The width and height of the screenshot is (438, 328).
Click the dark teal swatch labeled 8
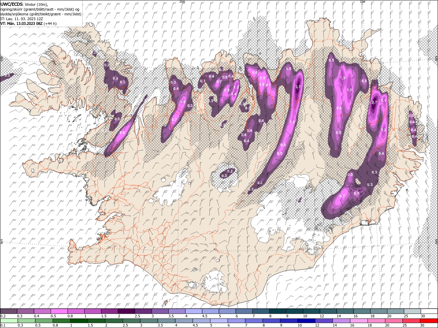click(278, 311)
